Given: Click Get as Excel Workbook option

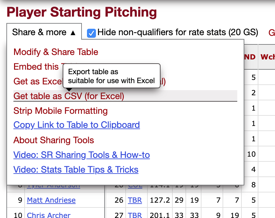Looking at the screenshot, I should [38, 82].
